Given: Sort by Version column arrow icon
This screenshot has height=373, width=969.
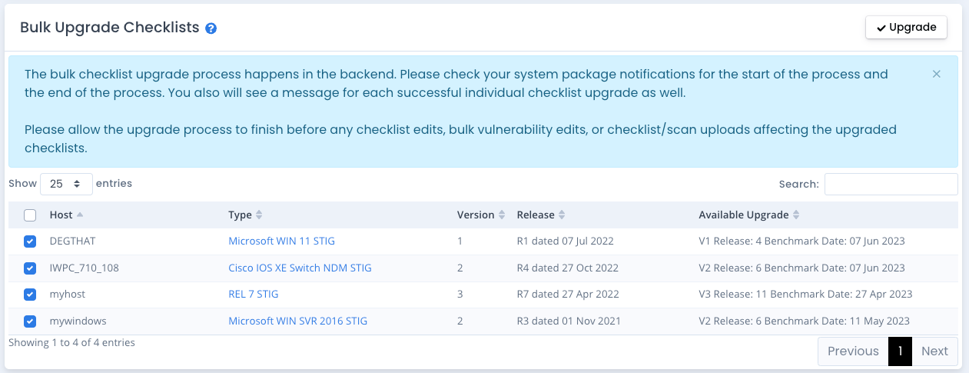Looking at the screenshot, I should click(x=502, y=215).
